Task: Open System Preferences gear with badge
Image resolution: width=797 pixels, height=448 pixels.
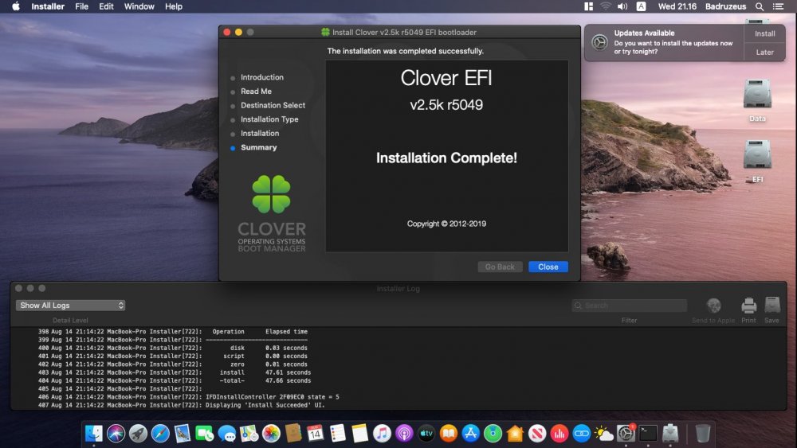Action: point(626,434)
